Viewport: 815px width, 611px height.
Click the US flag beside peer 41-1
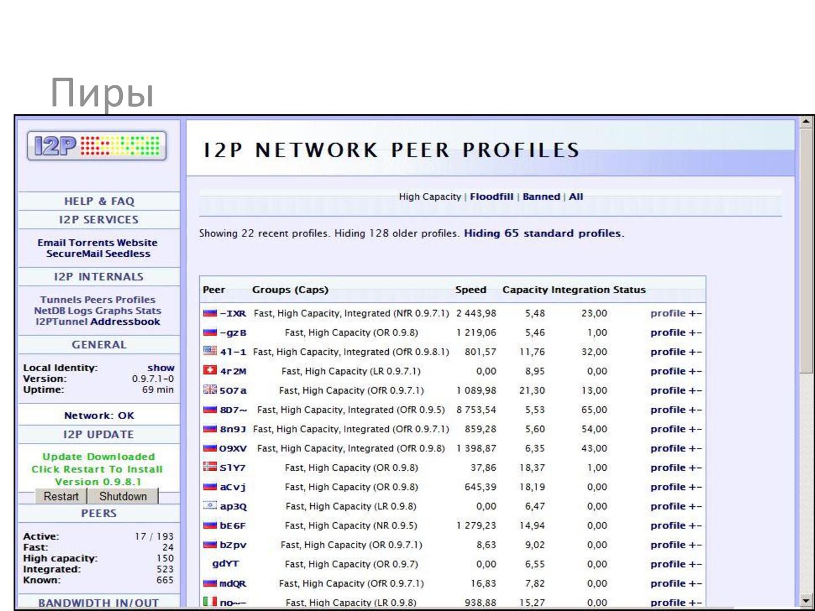click(x=210, y=351)
